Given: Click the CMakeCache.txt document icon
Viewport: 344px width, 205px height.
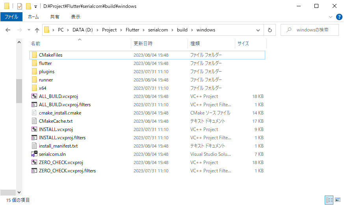Looking at the screenshot, I should point(34,121).
